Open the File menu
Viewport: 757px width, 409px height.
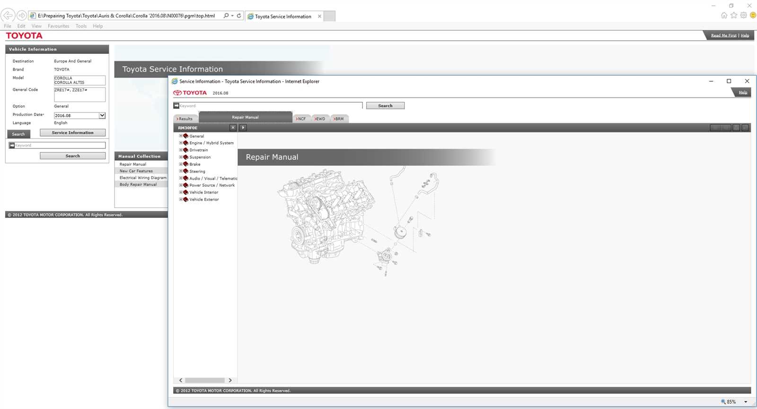click(x=8, y=26)
